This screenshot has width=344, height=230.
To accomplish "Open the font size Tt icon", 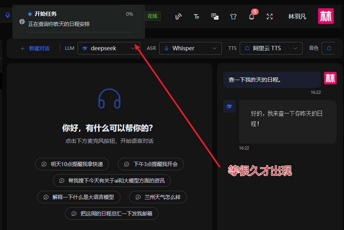I will pyautogui.click(x=196, y=16).
